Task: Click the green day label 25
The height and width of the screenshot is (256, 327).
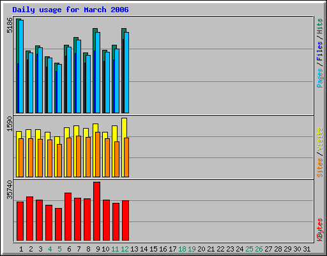Action: [249, 249]
